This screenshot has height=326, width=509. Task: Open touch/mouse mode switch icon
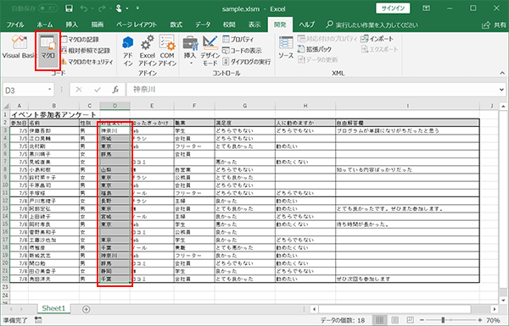[x=119, y=8]
